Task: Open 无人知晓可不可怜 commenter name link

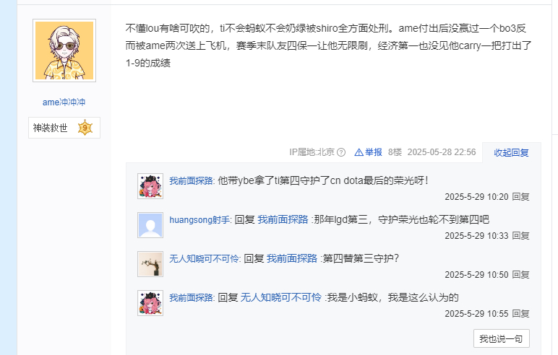Action: coord(205,259)
